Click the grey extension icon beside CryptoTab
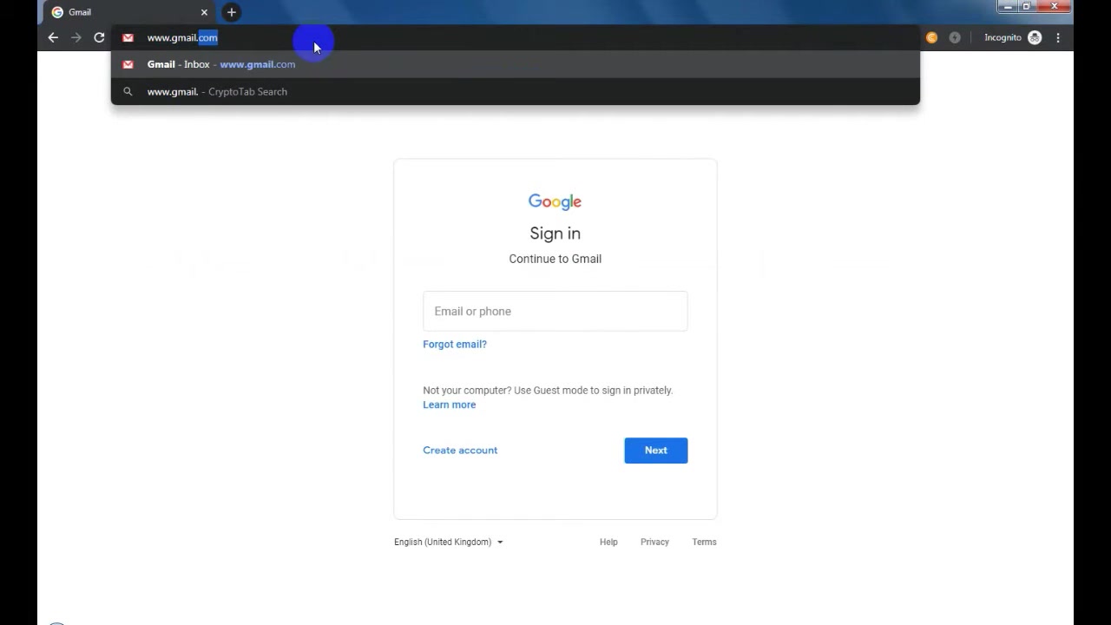The image size is (1111, 625). [955, 37]
